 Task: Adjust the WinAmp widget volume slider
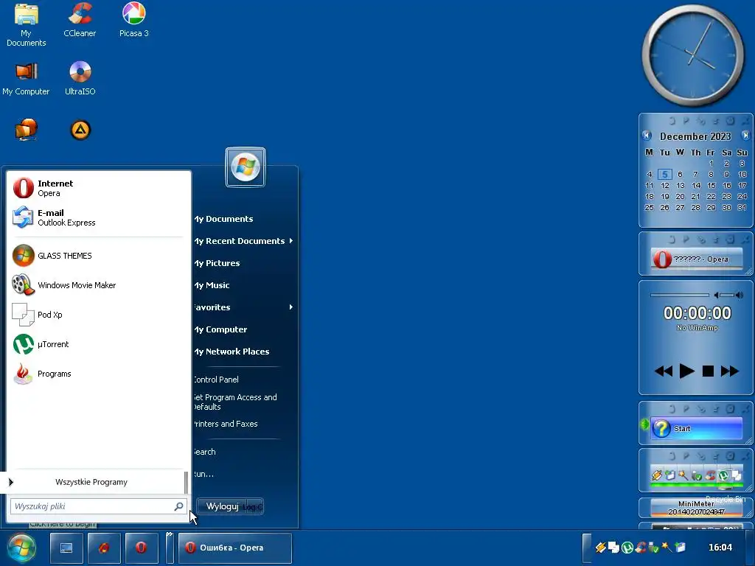tap(728, 295)
